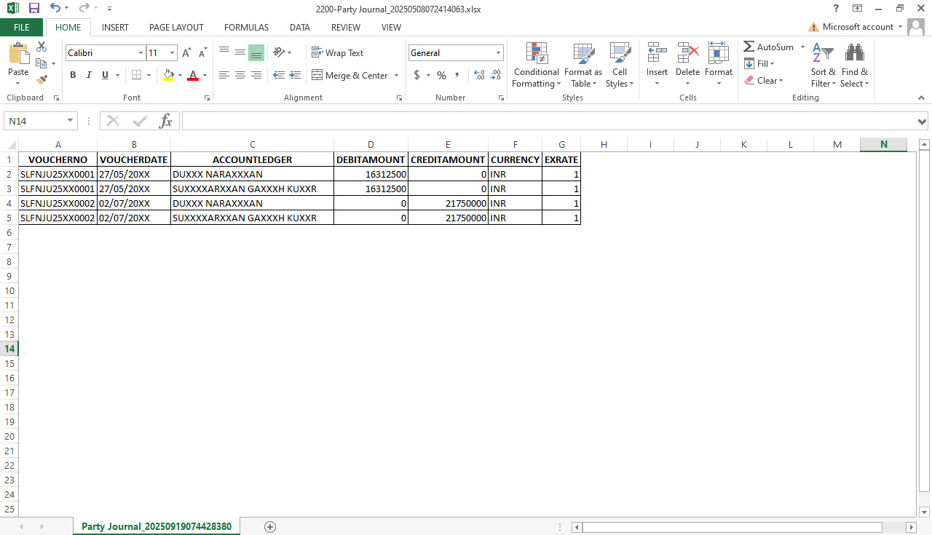Toggle Bold formatting
Viewport: 932px width, 535px height.
pyautogui.click(x=73, y=75)
